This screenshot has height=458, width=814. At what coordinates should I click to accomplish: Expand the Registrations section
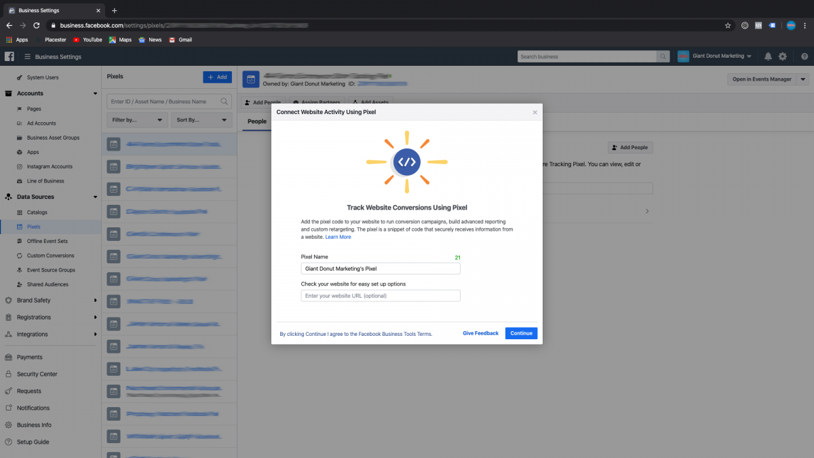pos(95,317)
